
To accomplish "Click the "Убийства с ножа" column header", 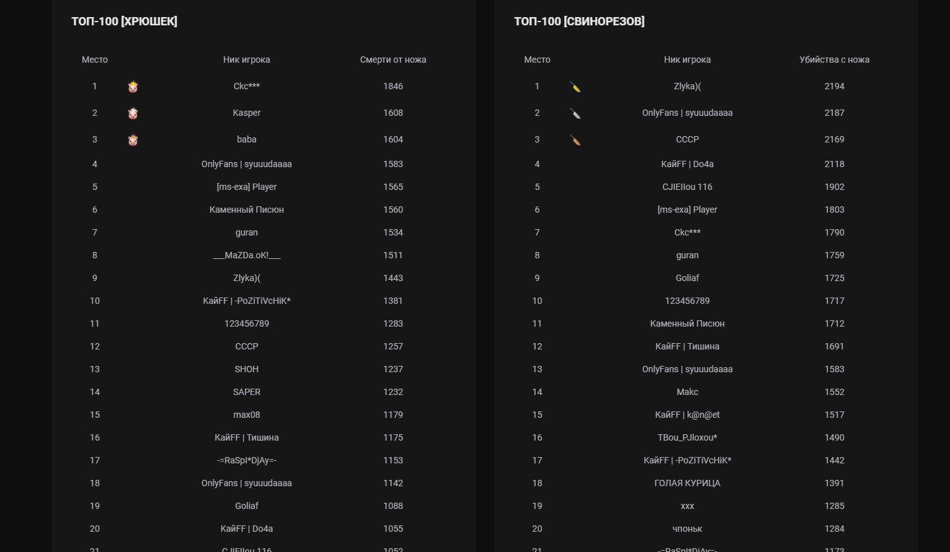I will click(x=834, y=60).
